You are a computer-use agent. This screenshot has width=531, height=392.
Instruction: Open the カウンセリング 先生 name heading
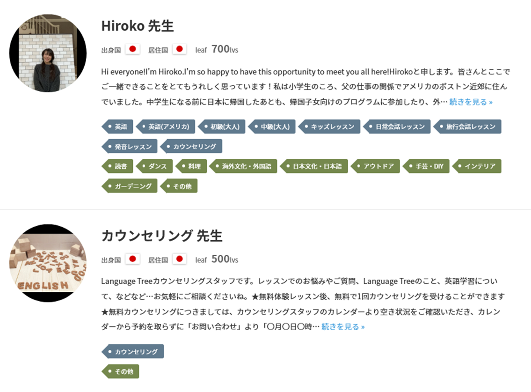(162, 236)
